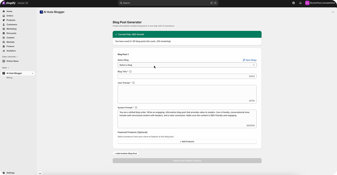Click the Submit and Publish button
Image resolution: width=337 pixels, height=175 pixels.
pos(187,161)
